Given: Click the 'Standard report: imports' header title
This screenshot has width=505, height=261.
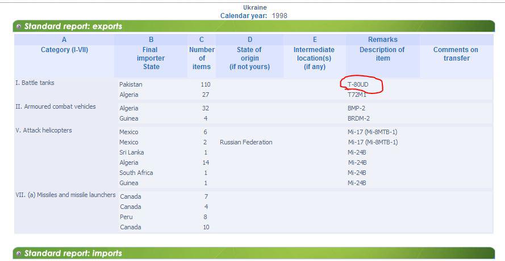Looking at the screenshot, I should tap(73, 253).
